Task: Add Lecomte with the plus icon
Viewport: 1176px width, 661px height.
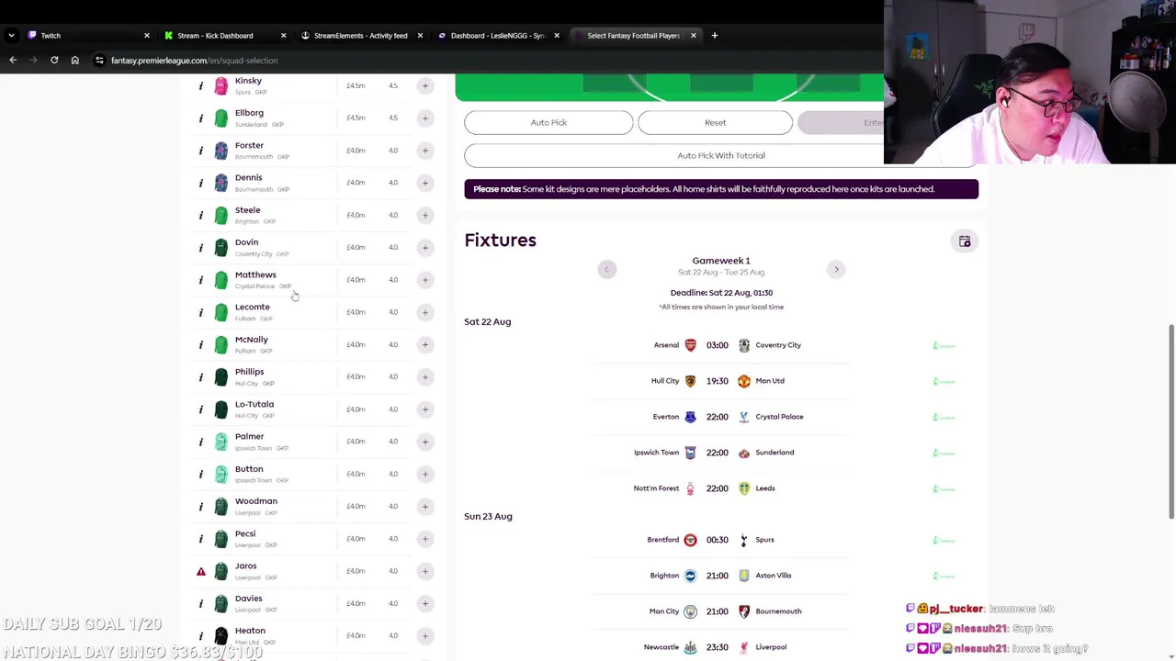Action: point(424,312)
